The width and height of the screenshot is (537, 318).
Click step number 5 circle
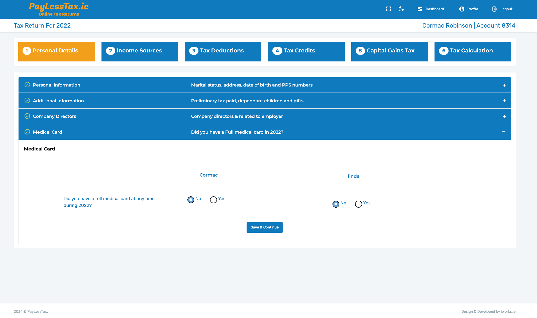pyautogui.click(x=360, y=51)
